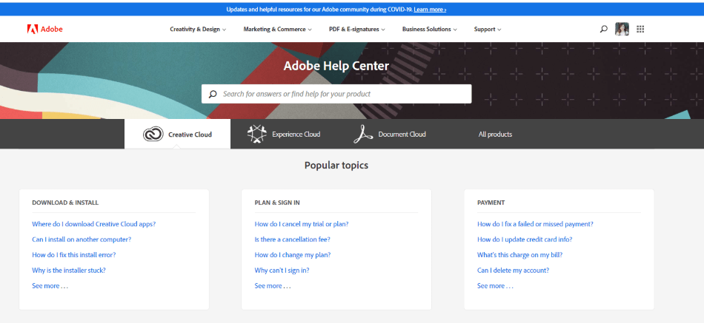The image size is (704, 323).
Task: Click the PLAN & SIGN IN heading text
Action: pos(277,203)
